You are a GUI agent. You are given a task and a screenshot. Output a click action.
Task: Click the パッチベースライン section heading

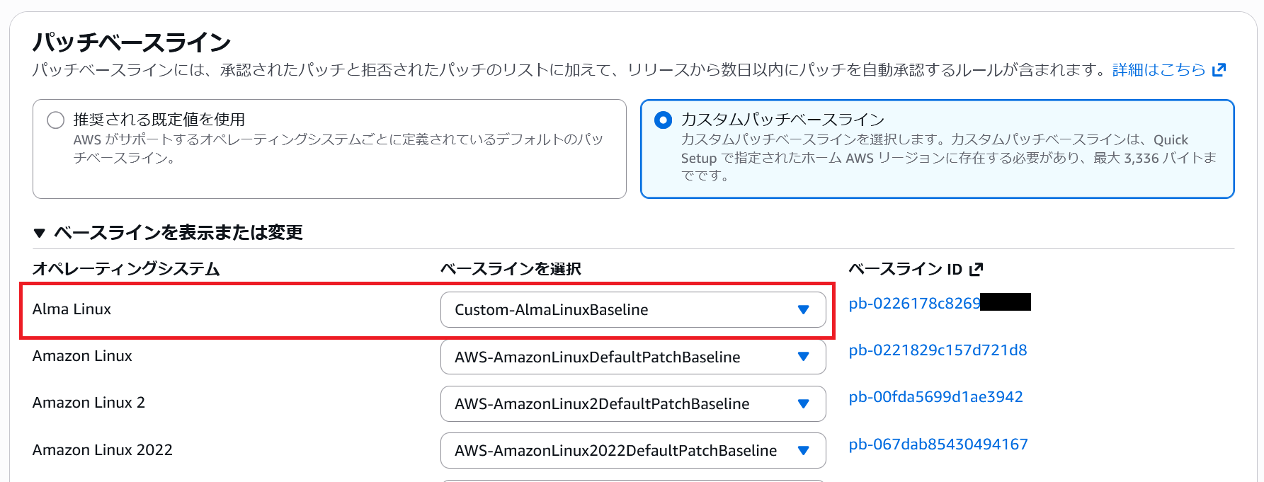132,42
